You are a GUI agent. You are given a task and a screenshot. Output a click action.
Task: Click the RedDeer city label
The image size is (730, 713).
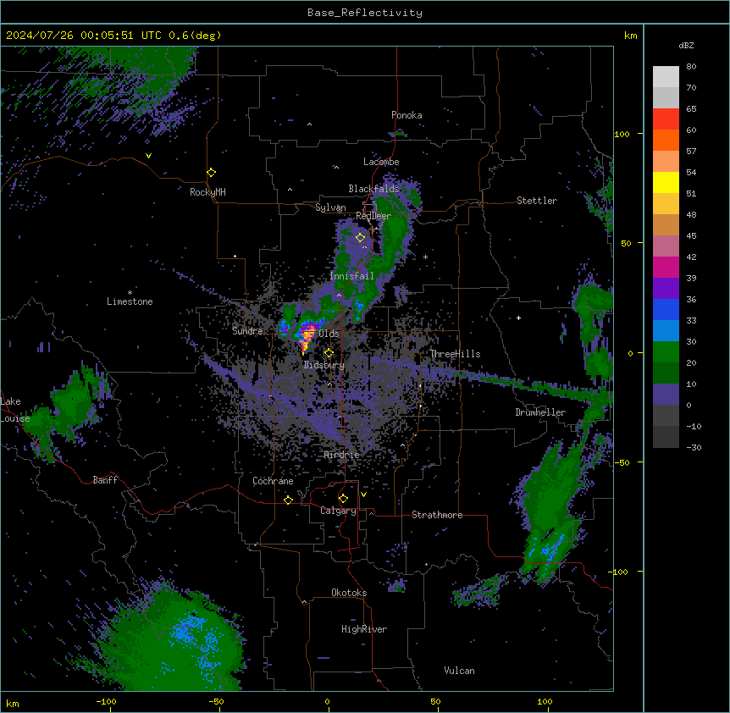[x=373, y=216]
